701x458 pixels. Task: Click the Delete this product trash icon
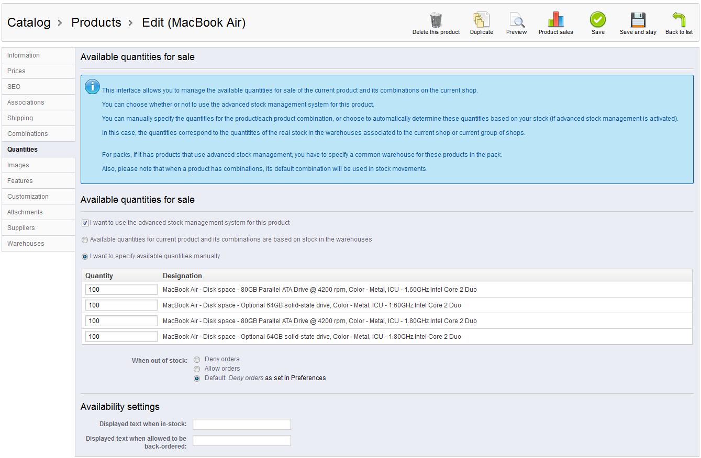(436, 20)
